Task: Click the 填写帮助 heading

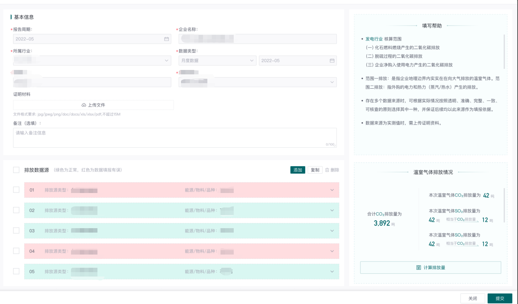Action: 432,26
